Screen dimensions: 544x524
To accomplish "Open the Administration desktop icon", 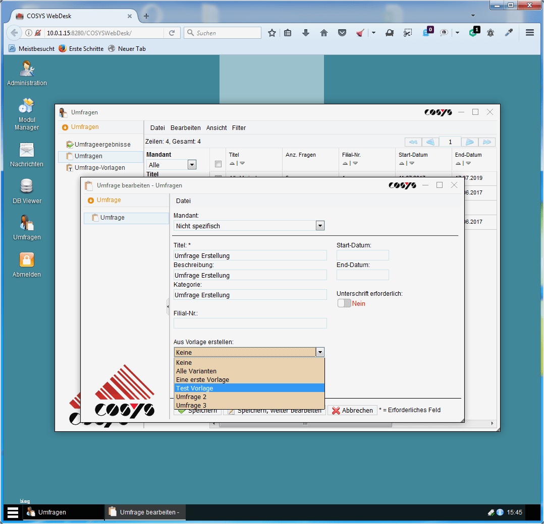I will 27,73.
